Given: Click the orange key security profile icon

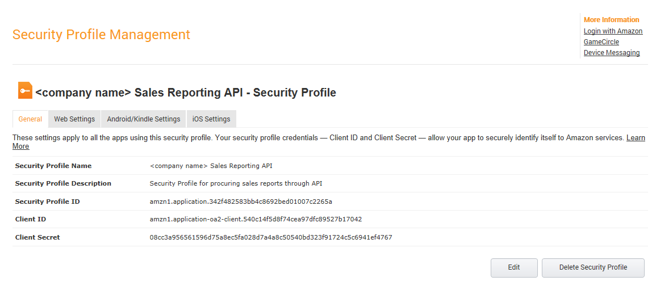Looking at the screenshot, I should (x=25, y=91).
